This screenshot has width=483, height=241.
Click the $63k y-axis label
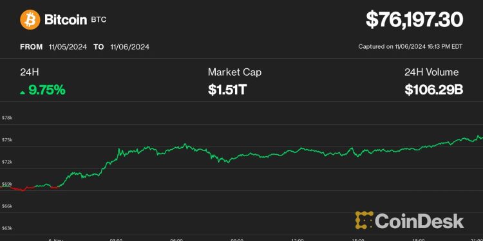(7, 228)
